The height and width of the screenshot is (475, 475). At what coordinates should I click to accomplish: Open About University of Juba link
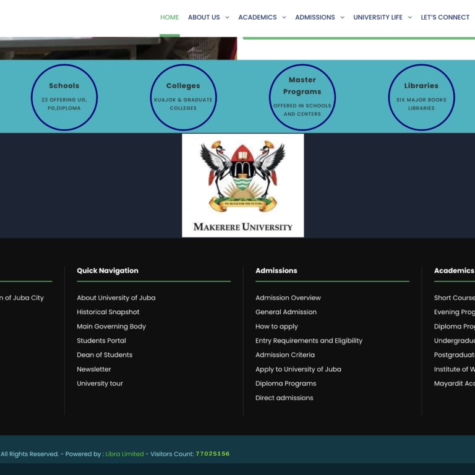(116, 298)
